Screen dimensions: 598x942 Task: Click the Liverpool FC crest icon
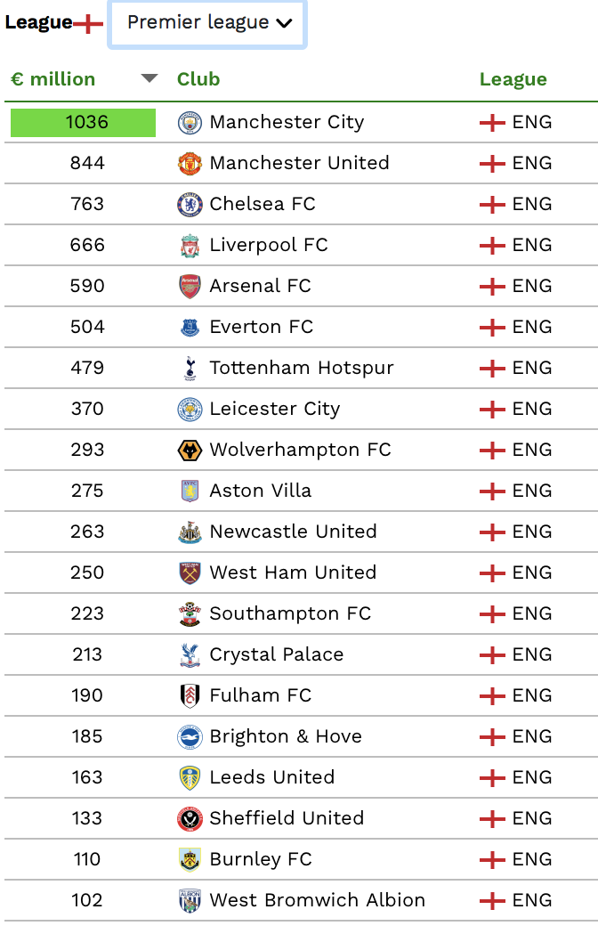[x=190, y=245]
